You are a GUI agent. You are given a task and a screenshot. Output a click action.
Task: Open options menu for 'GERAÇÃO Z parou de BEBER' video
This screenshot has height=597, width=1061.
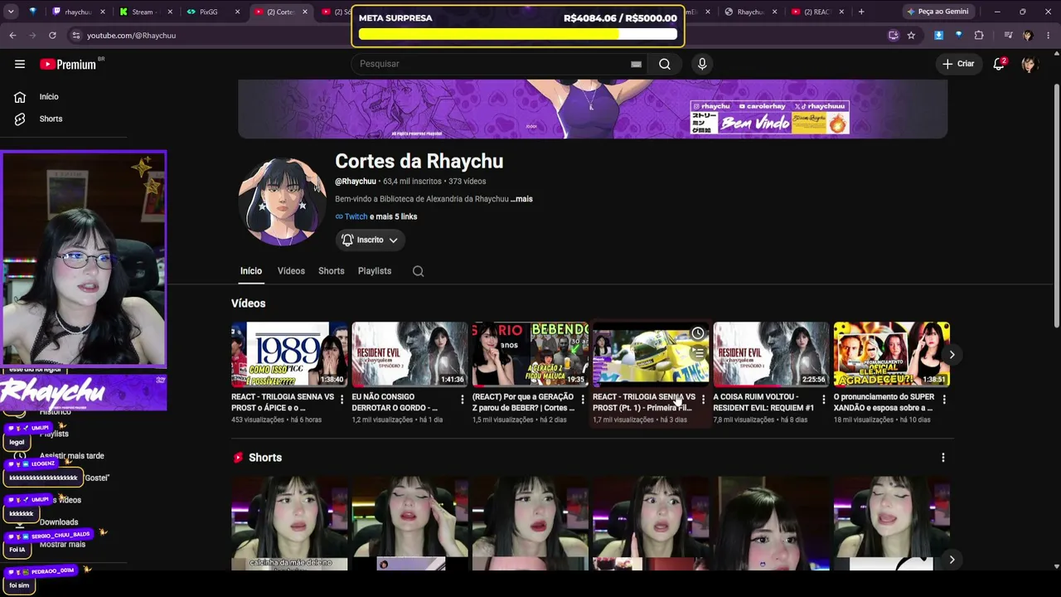(x=583, y=400)
